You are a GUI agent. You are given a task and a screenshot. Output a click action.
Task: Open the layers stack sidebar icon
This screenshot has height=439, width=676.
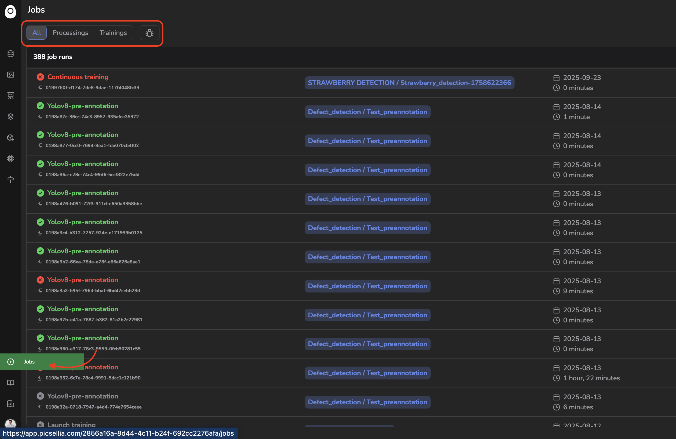(11, 117)
